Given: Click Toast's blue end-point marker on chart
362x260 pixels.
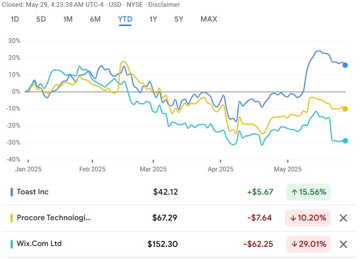Looking at the screenshot, I should click(345, 65).
